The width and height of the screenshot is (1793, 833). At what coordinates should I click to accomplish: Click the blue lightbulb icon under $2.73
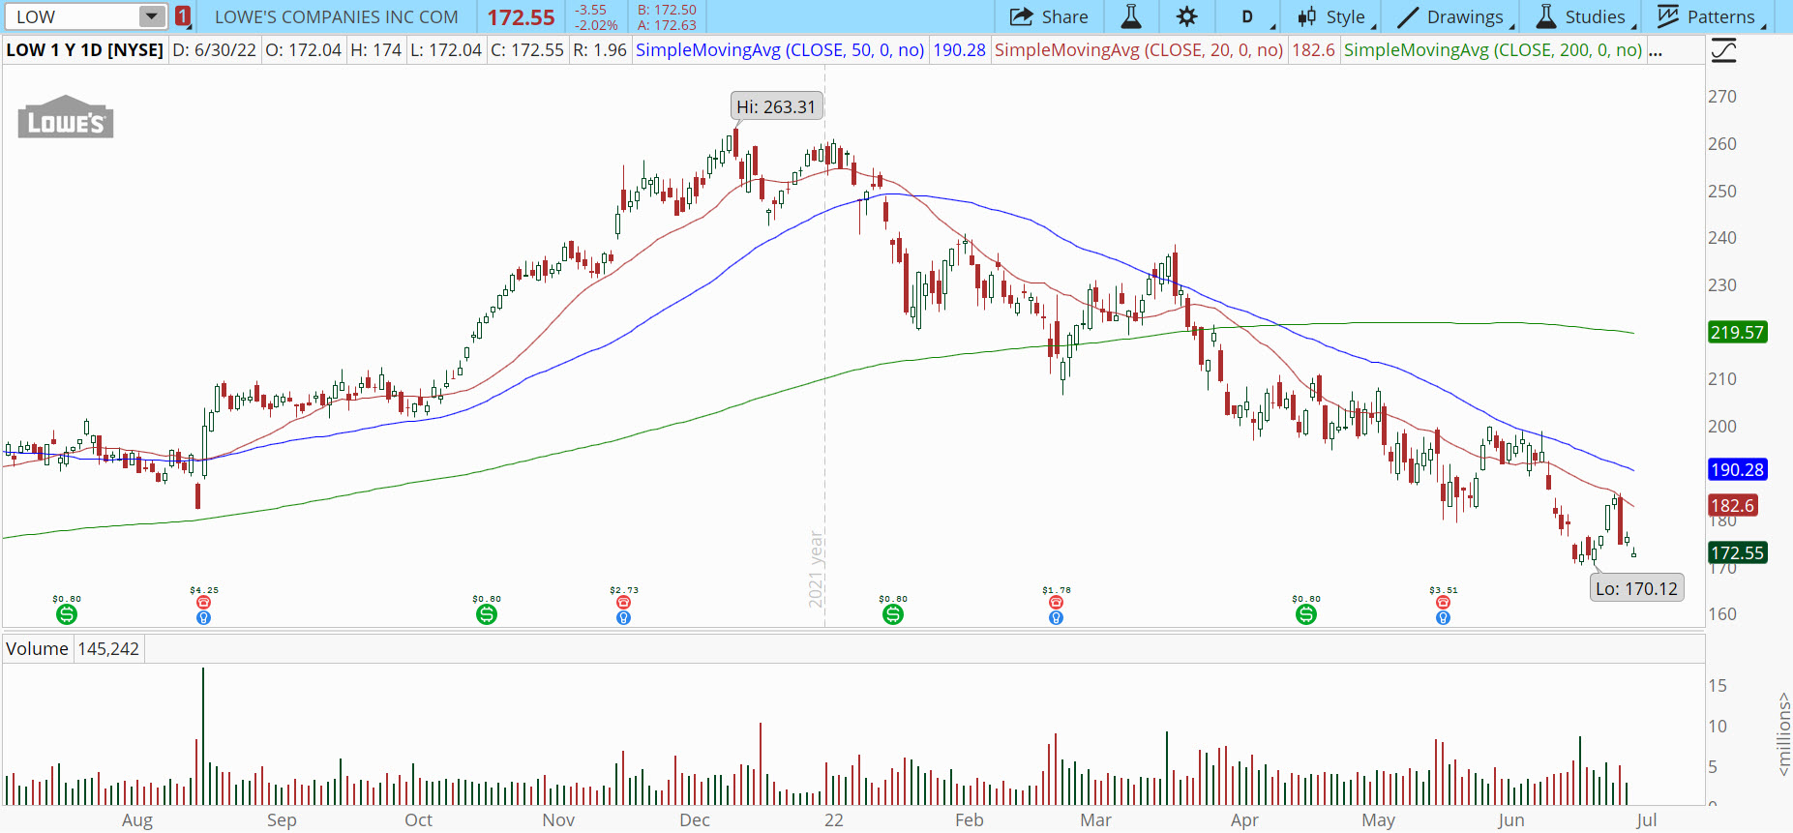point(623,617)
